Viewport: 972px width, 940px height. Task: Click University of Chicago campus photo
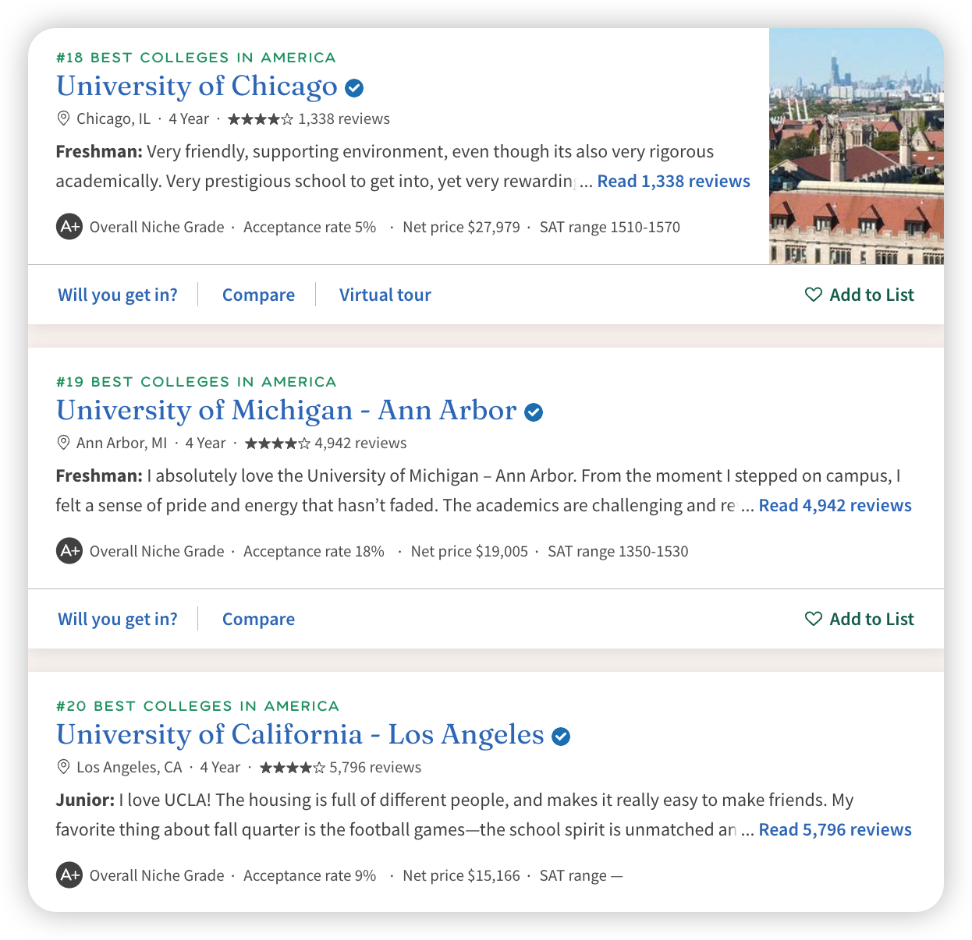pyautogui.click(x=857, y=147)
